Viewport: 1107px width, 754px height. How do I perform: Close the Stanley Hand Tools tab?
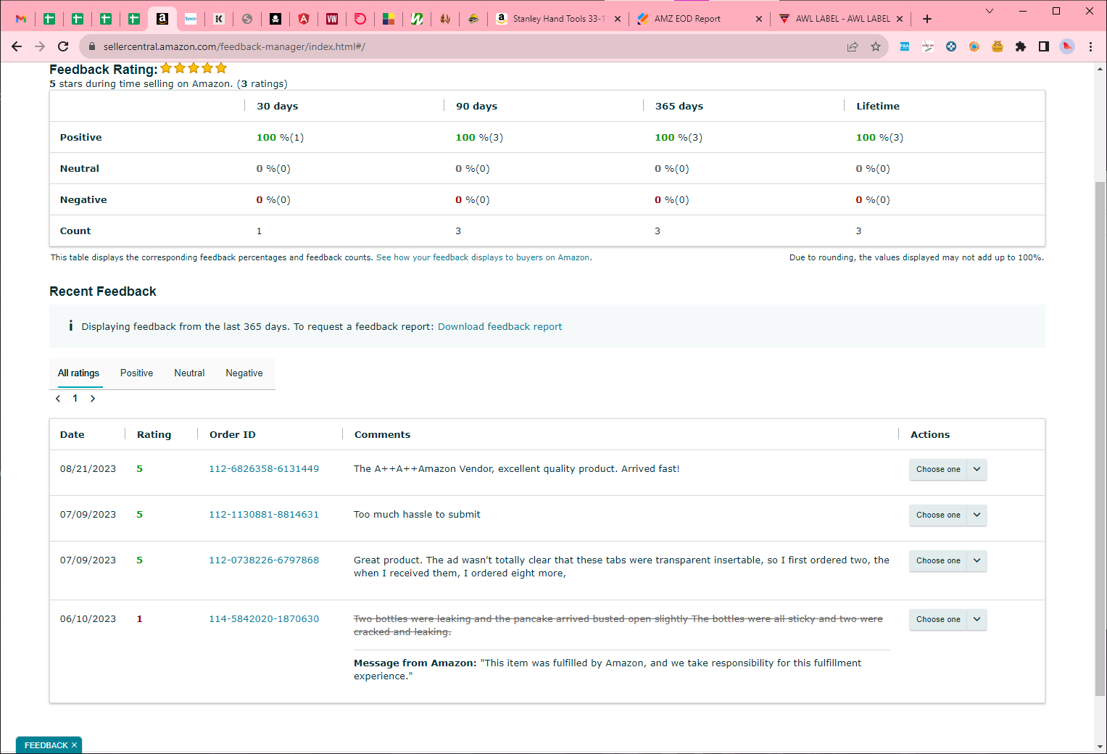pos(618,19)
